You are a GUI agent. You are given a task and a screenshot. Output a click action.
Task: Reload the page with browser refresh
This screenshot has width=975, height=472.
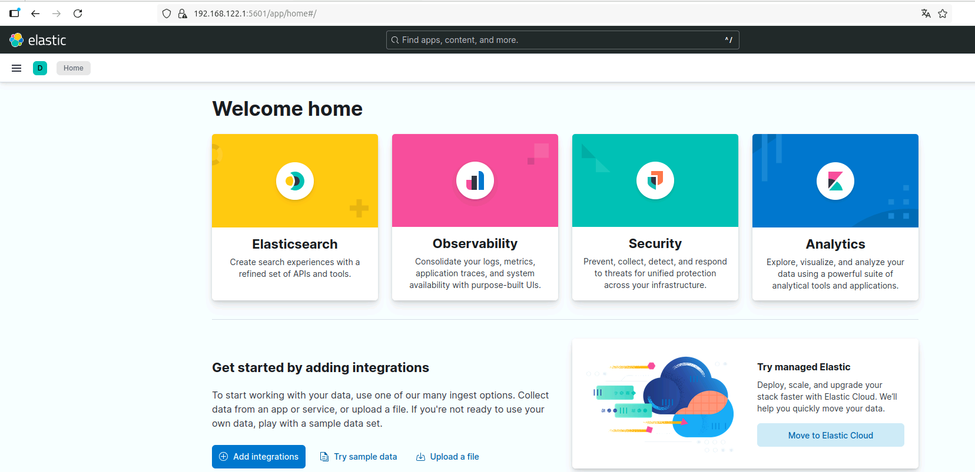click(x=78, y=14)
